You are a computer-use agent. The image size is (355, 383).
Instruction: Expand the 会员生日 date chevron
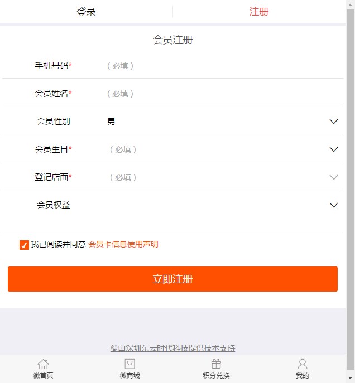point(334,149)
